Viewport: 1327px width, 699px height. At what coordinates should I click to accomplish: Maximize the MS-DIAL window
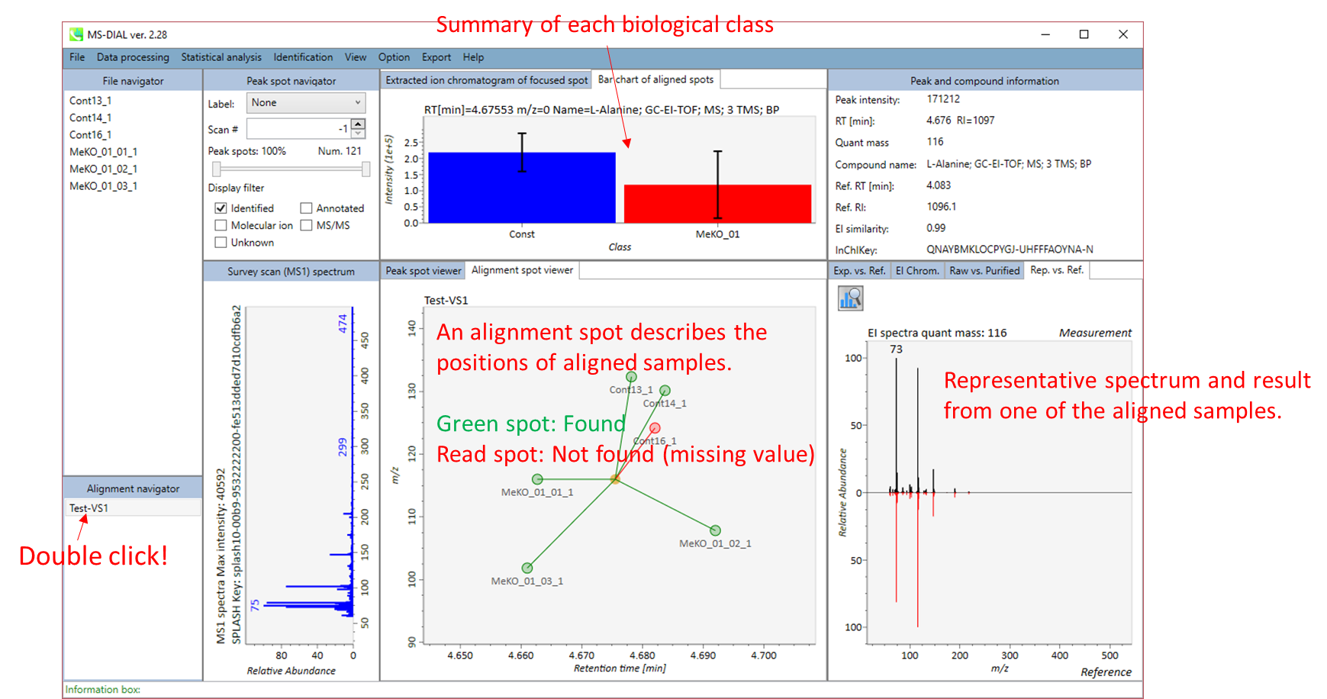point(1084,34)
